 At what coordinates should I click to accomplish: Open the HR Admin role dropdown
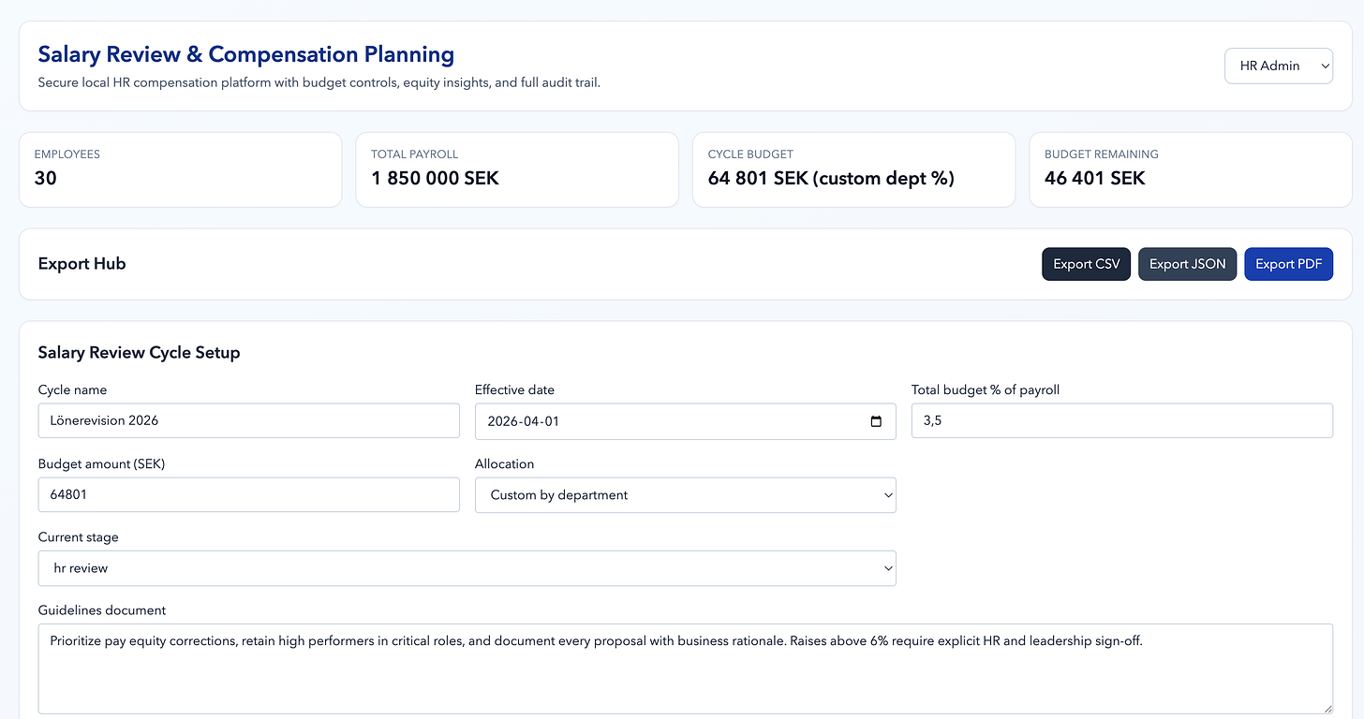pyautogui.click(x=1278, y=66)
